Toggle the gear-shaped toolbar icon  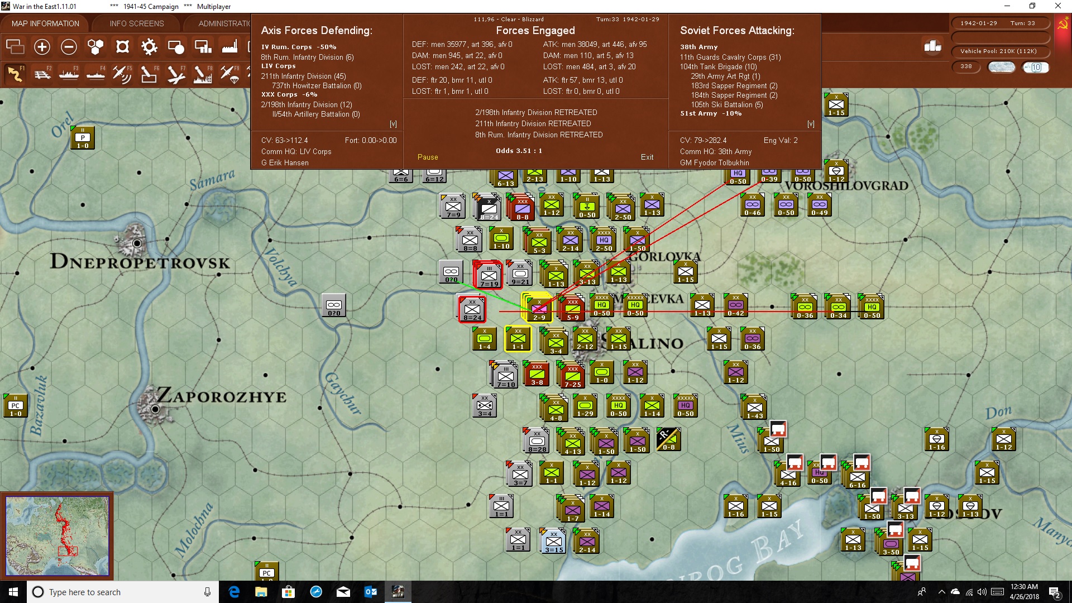click(149, 47)
